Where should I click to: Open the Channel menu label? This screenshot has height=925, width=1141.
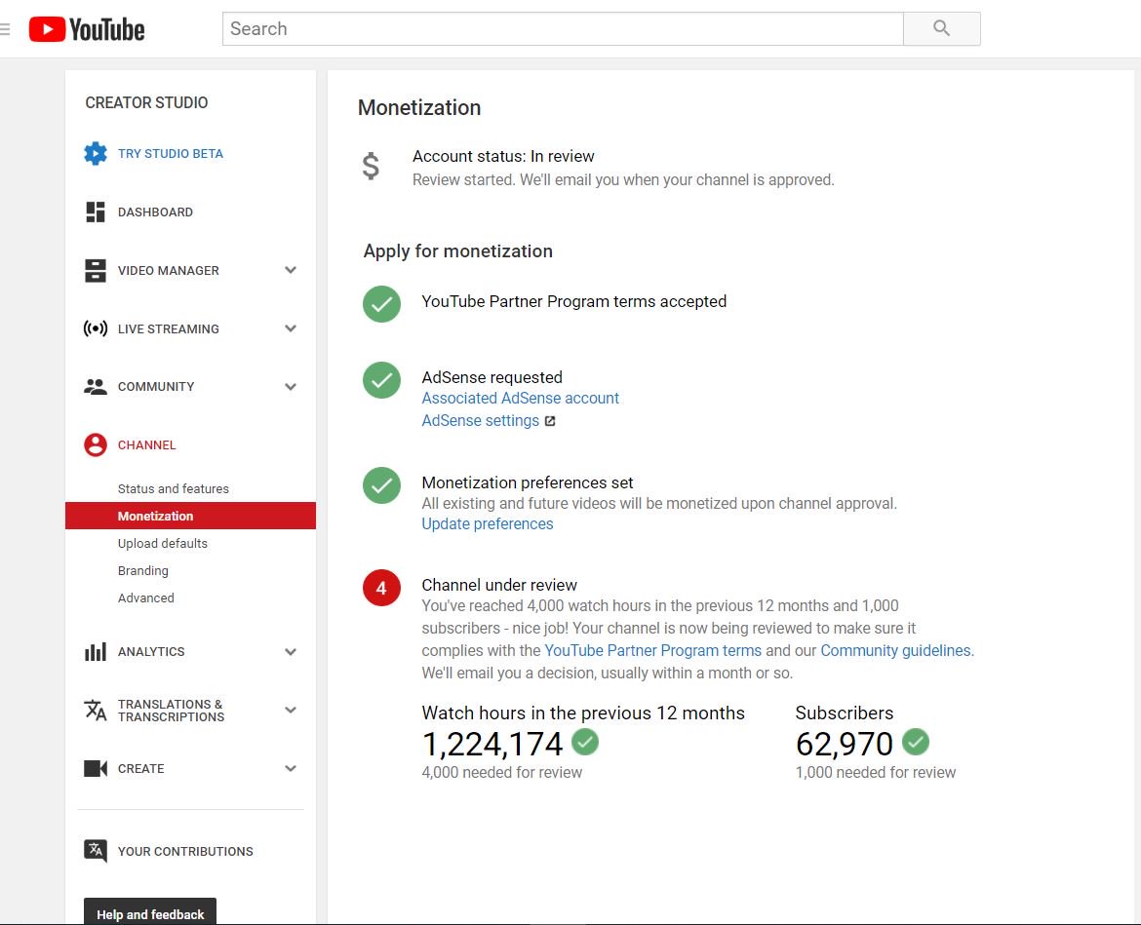tap(146, 445)
